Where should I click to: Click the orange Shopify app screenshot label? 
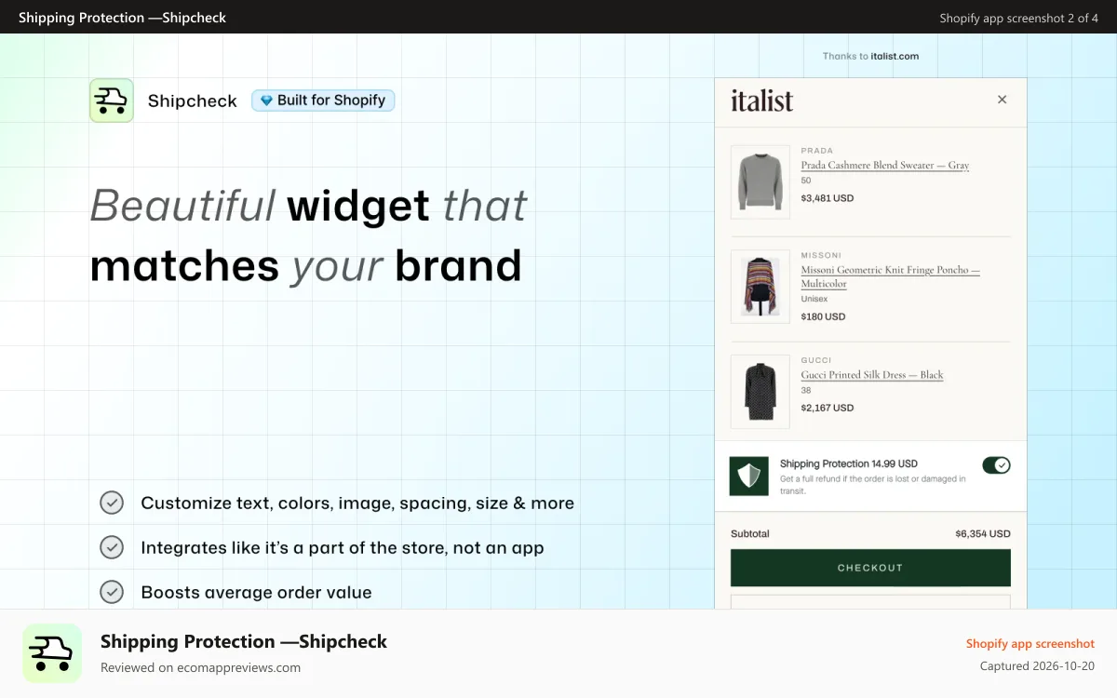tap(1030, 644)
